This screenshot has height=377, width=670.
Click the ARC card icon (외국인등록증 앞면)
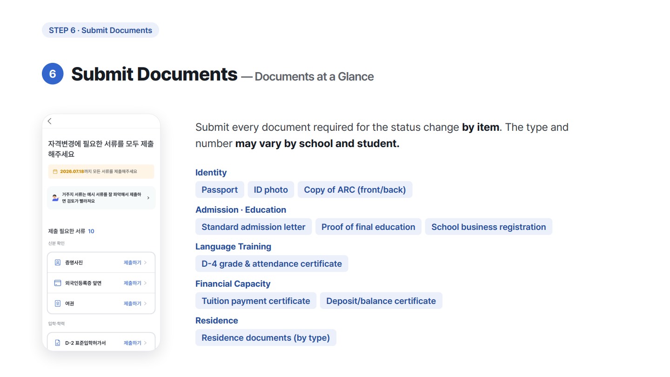click(x=58, y=283)
